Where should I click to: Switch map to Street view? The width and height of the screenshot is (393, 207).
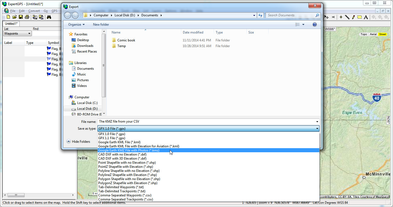pyautogui.click(x=383, y=34)
